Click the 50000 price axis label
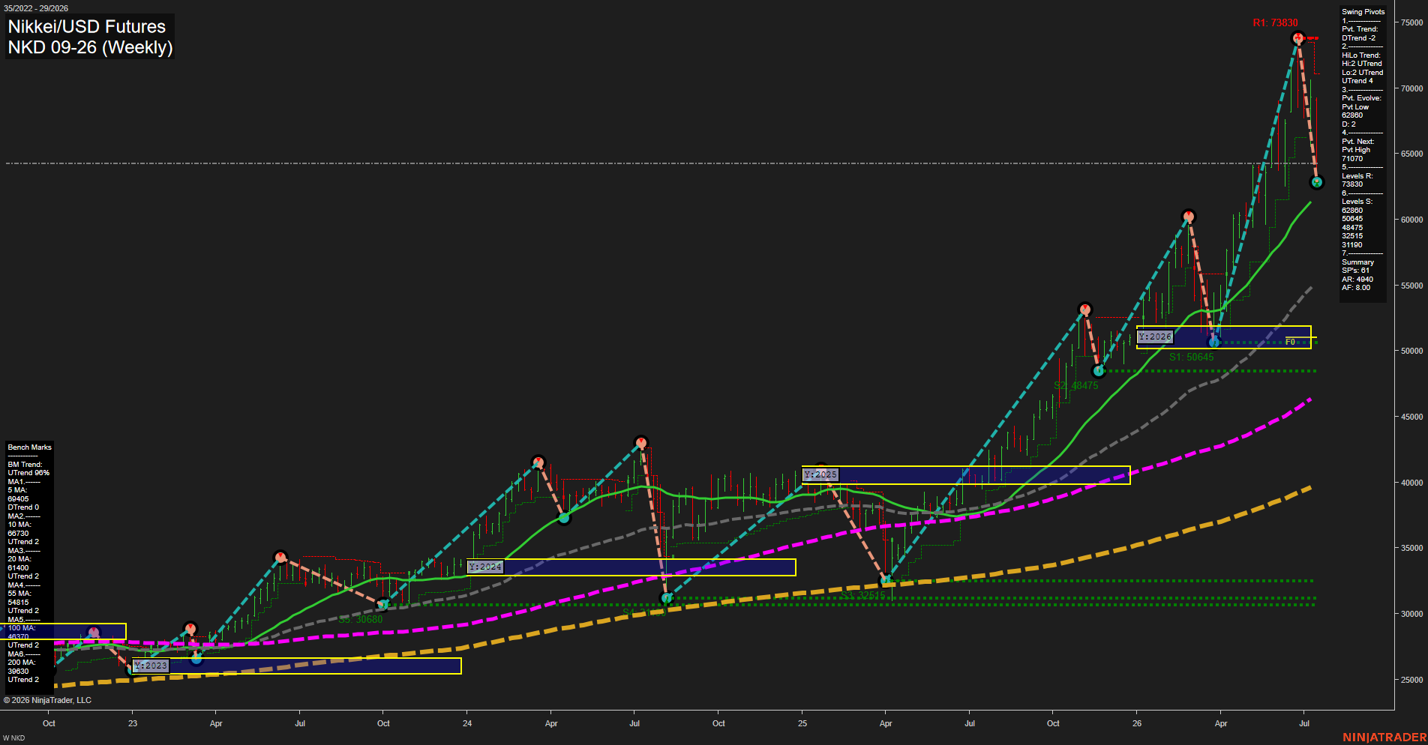The width and height of the screenshot is (1428, 745). click(x=1411, y=351)
